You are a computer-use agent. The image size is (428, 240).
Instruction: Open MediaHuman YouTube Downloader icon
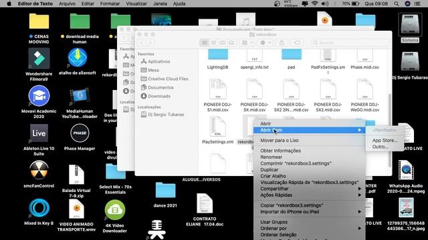point(80,96)
